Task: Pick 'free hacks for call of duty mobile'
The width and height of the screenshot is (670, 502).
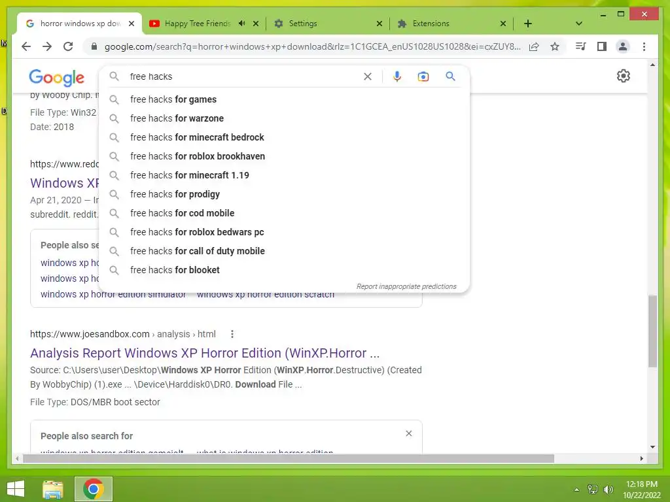Action: (x=284, y=251)
